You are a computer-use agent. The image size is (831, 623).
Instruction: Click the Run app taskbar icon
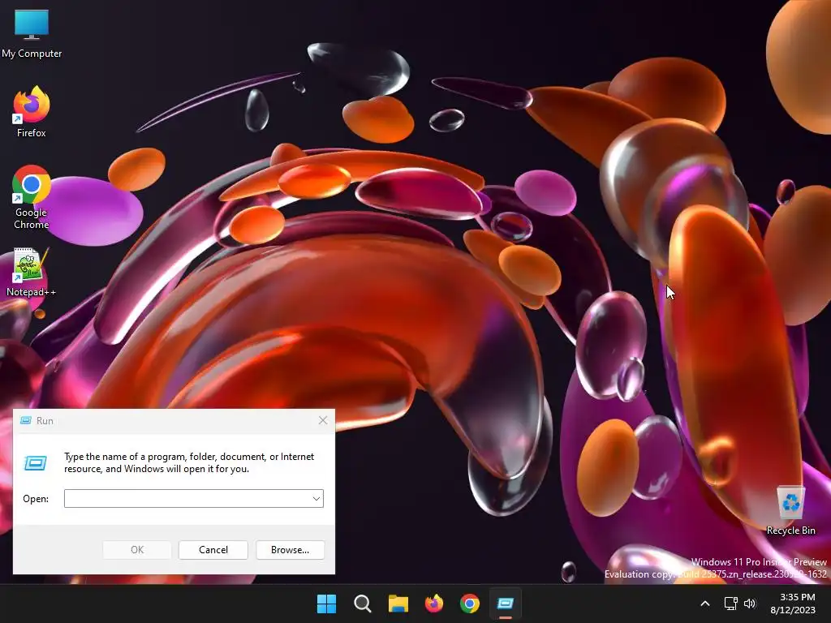(x=506, y=604)
